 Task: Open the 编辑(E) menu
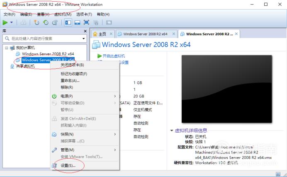coord(26,14)
